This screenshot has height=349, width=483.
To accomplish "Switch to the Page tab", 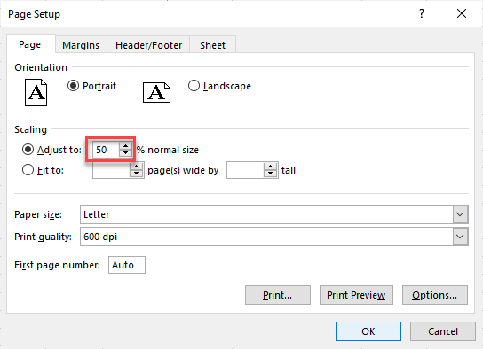I will tap(30, 44).
